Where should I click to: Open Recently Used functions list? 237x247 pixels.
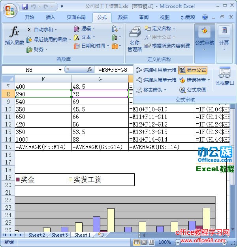(49, 39)
